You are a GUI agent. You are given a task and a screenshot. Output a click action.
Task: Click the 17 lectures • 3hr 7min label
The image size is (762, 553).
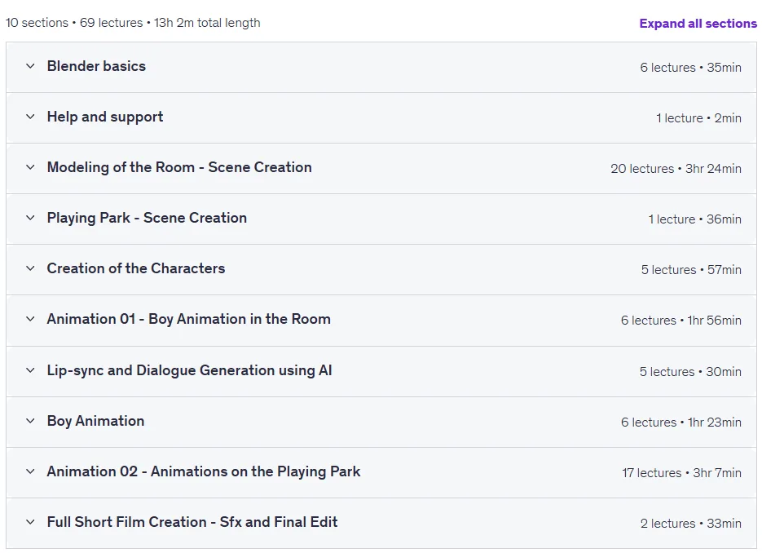682,473
